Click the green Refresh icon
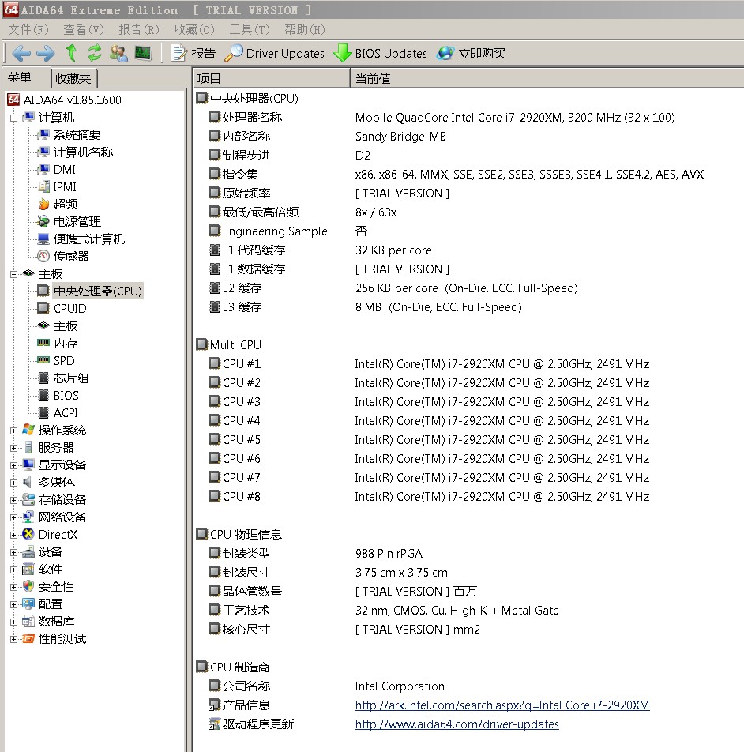The height and width of the screenshot is (752, 744). point(95,53)
